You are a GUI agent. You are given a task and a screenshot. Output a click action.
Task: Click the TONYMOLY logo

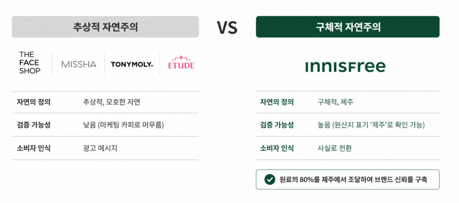point(132,65)
